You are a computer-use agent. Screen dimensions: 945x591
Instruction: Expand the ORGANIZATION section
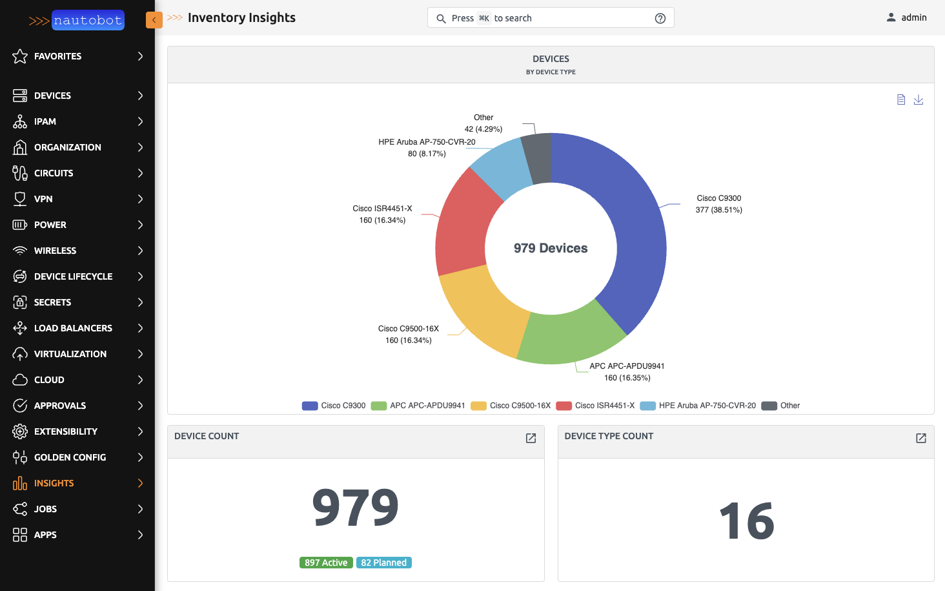point(67,147)
